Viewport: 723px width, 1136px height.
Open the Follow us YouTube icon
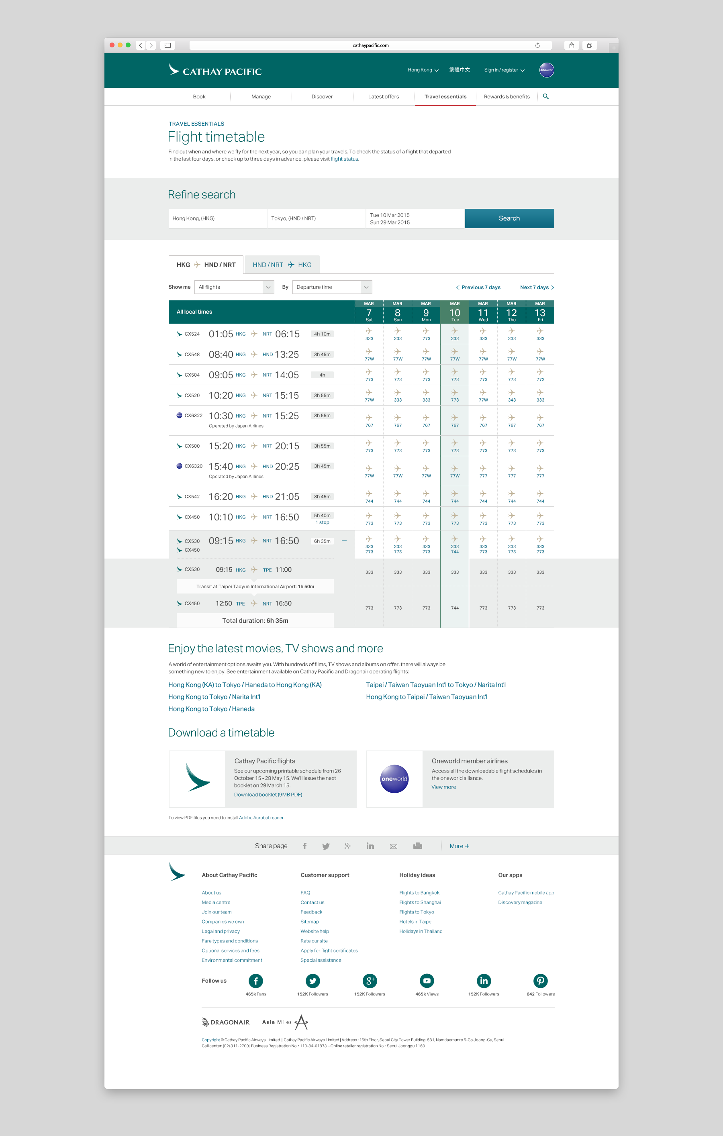point(427,981)
